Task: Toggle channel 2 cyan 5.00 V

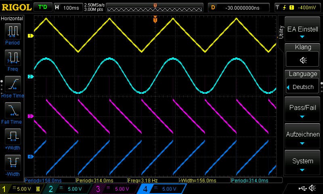Action: pos(69,189)
